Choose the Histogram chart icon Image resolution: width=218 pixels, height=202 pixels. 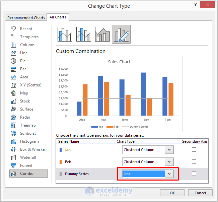tap(13, 141)
